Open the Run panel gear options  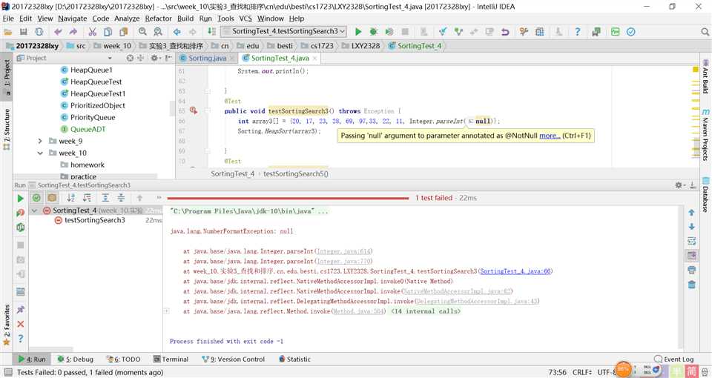click(679, 185)
